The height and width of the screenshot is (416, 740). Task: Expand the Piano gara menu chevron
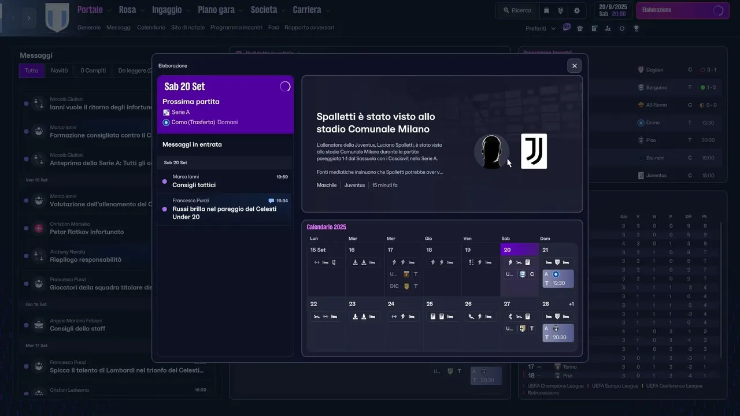(240, 10)
